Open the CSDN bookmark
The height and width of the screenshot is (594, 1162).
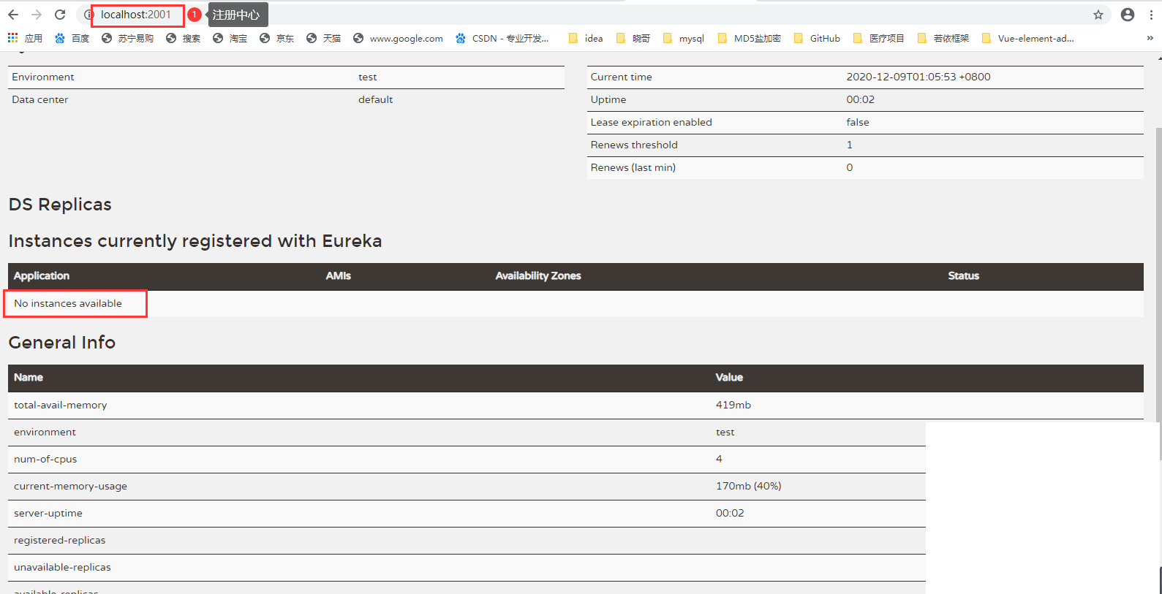coord(502,38)
